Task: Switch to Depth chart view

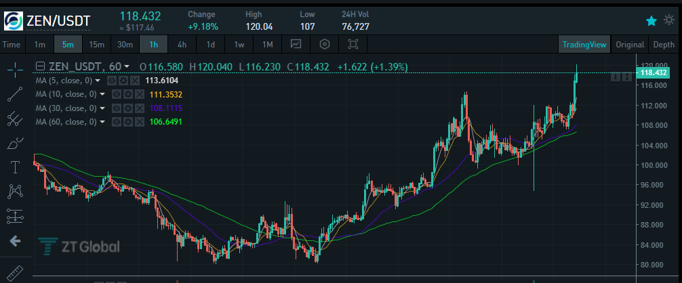Action: coord(664,44)
